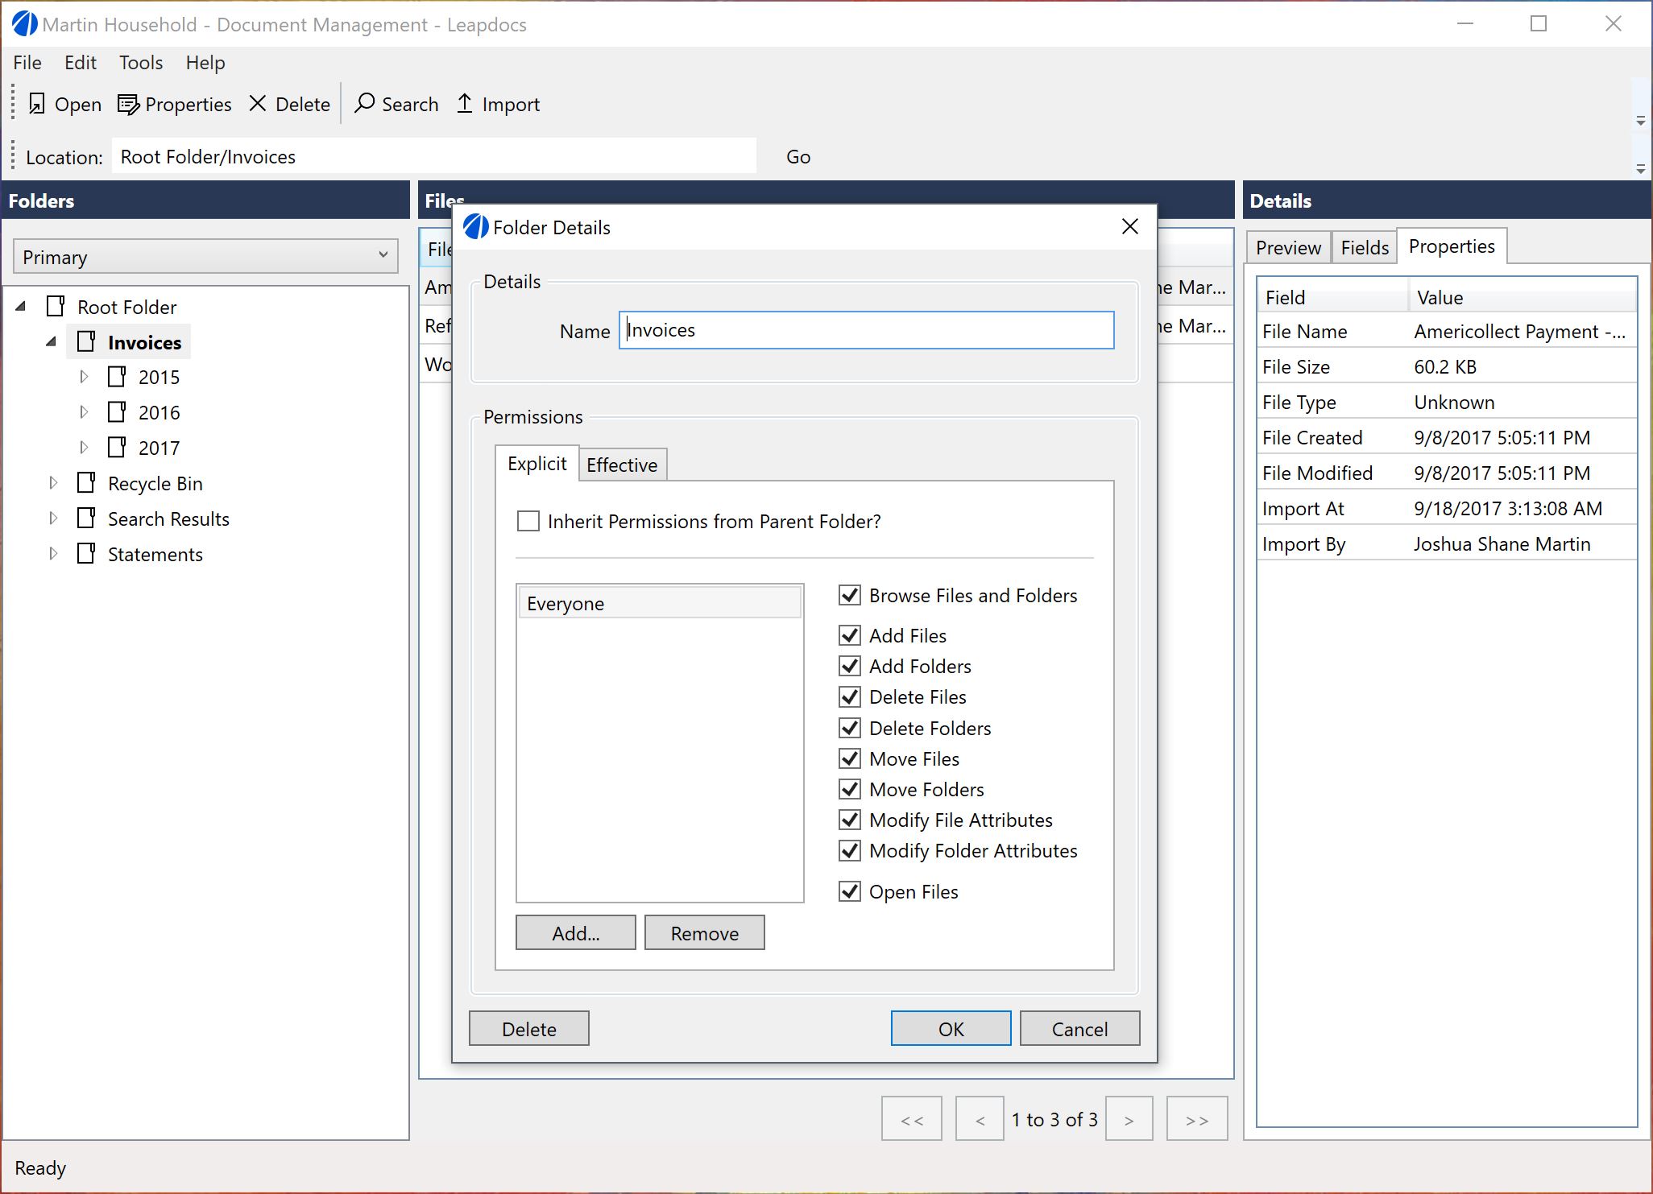Click the Root Folder icon in tree

[56, 307]
